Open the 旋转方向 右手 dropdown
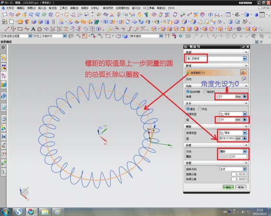 point(233,169)
